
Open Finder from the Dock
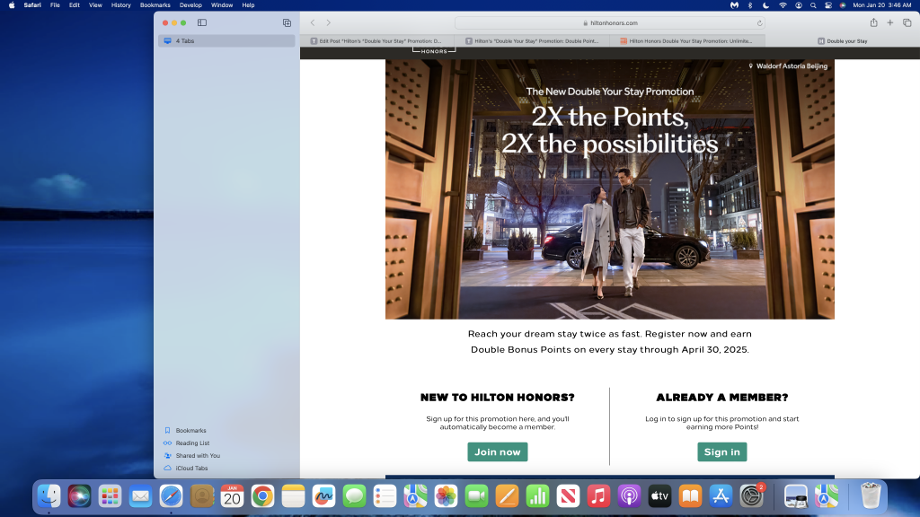(x=49, y=496)
